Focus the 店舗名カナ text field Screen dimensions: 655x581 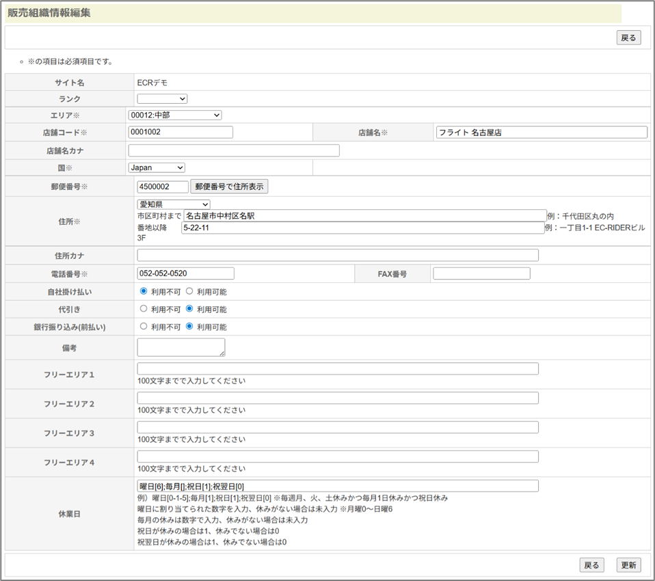click(233, 150)
